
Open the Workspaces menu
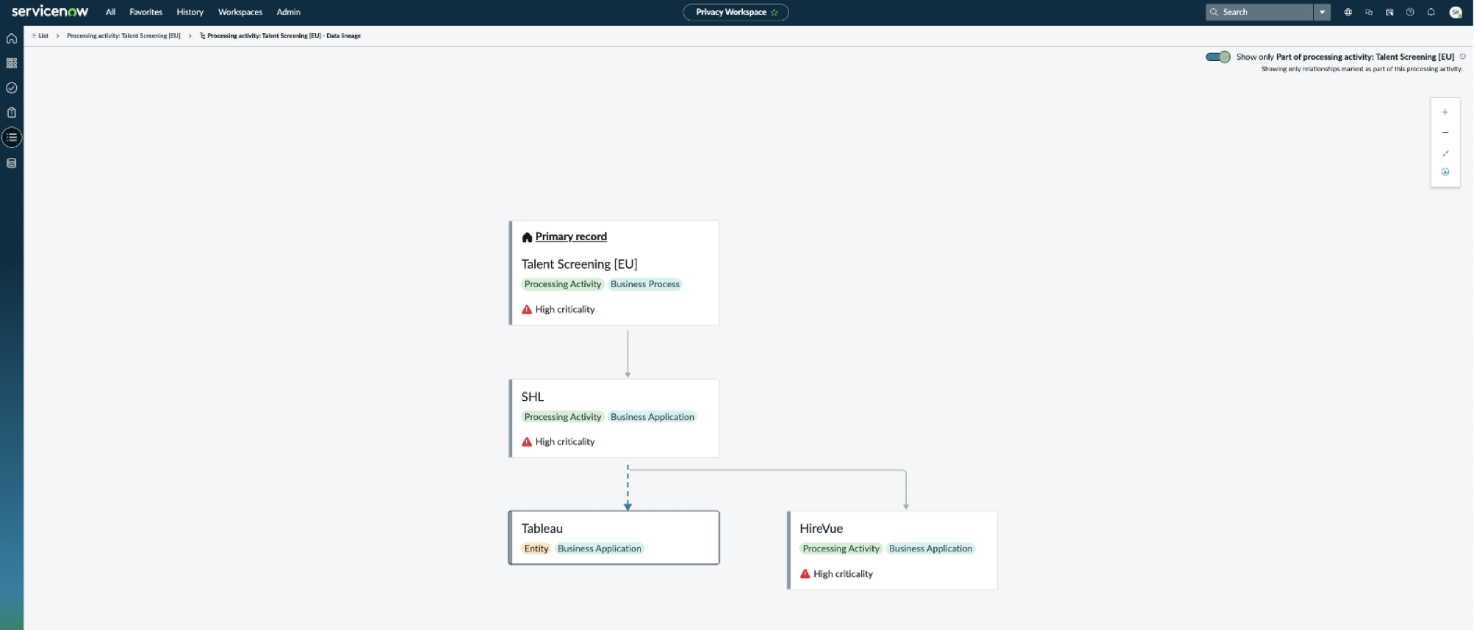click(240, 12)
